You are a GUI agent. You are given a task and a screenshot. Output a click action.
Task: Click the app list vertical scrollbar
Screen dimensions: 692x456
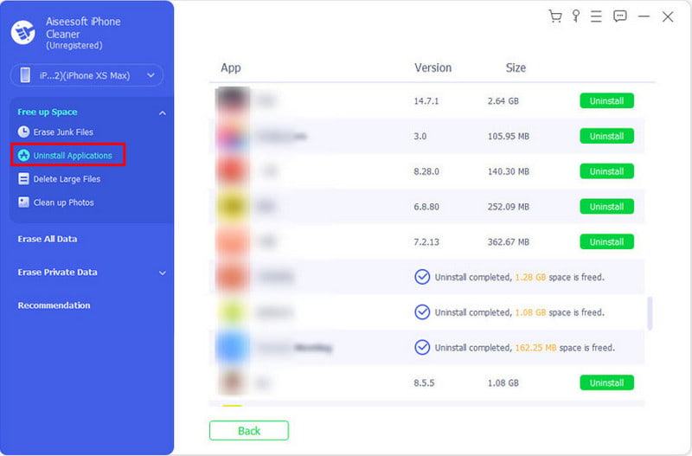(650, 313)
